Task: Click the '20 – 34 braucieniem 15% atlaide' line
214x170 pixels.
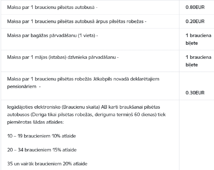Action: (x=42, y=150)
